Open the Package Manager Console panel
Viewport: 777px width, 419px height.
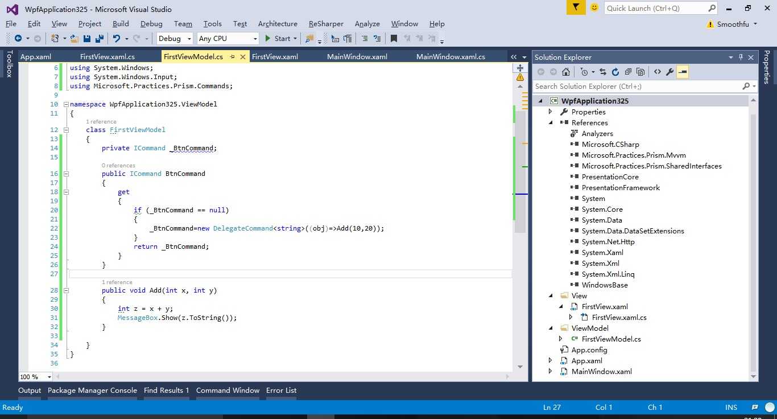point(92,391)
